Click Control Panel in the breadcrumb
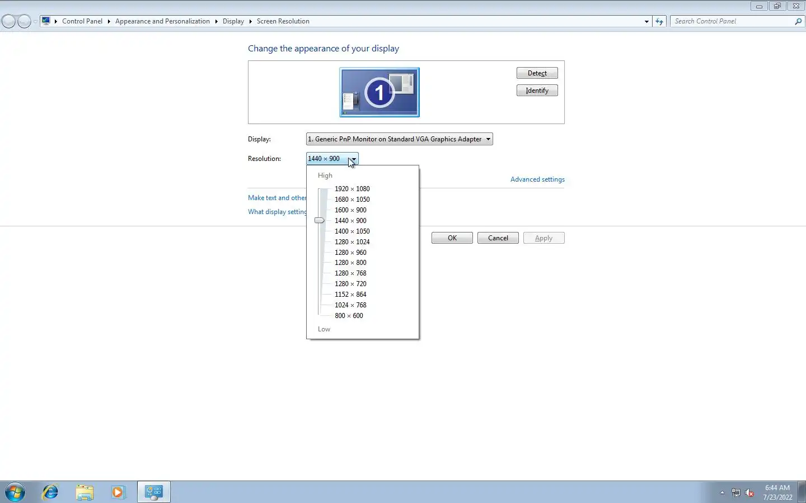 (82, 21)
